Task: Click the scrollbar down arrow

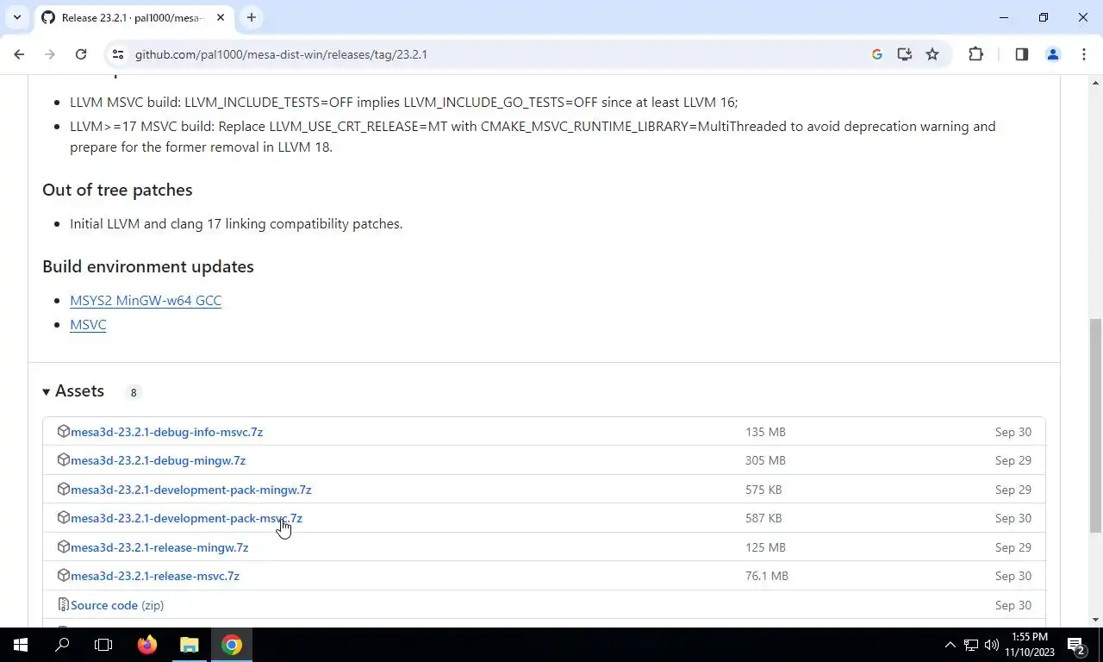Action: tap(1095, 619)
